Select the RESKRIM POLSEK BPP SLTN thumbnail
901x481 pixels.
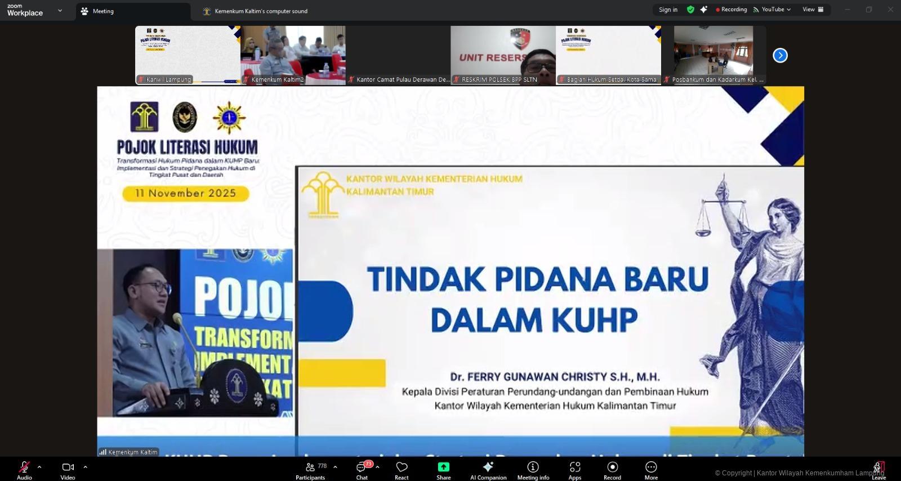coord(503,55)
